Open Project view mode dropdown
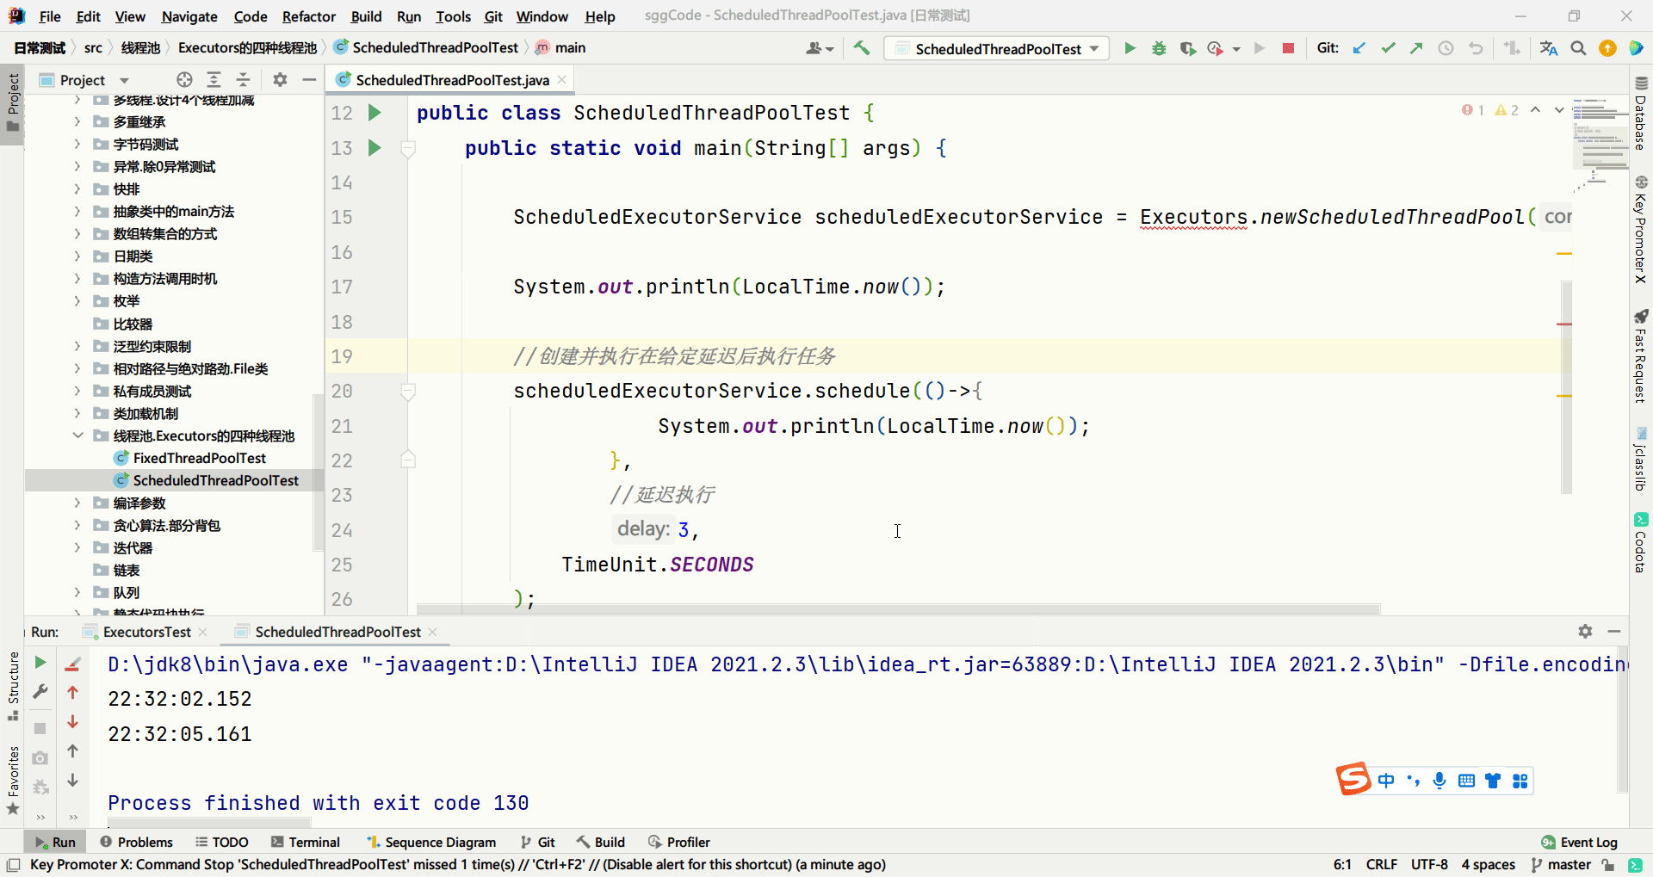The height and width of the screenshot is (877, 1653). [x=124, y=80]
